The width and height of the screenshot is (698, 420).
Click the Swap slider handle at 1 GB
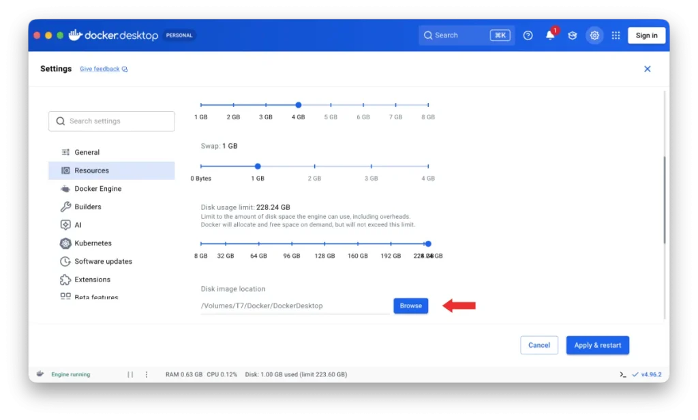pyautogui.click(x=258, y=166)
